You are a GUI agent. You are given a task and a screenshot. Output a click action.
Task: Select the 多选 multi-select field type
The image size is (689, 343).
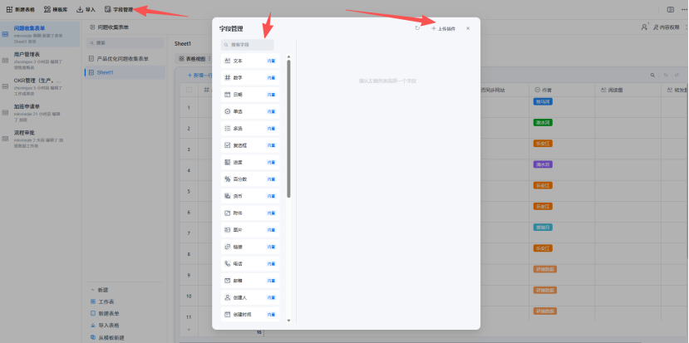250,128
